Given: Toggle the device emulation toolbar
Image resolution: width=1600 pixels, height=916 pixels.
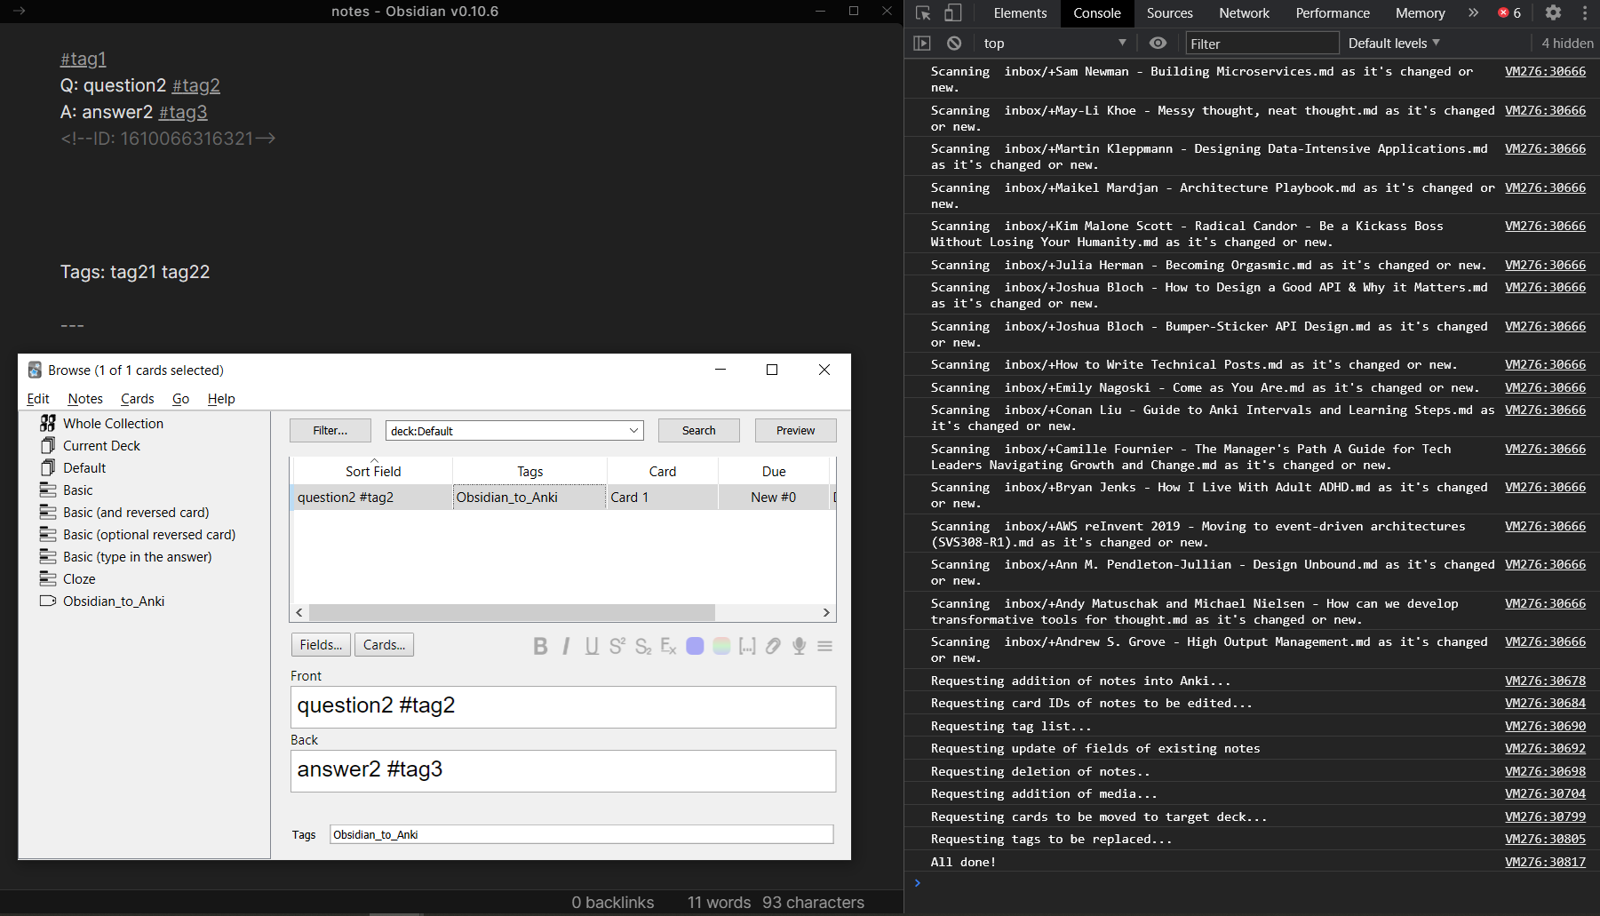Looking at the screenshot, I should point(952,12).
